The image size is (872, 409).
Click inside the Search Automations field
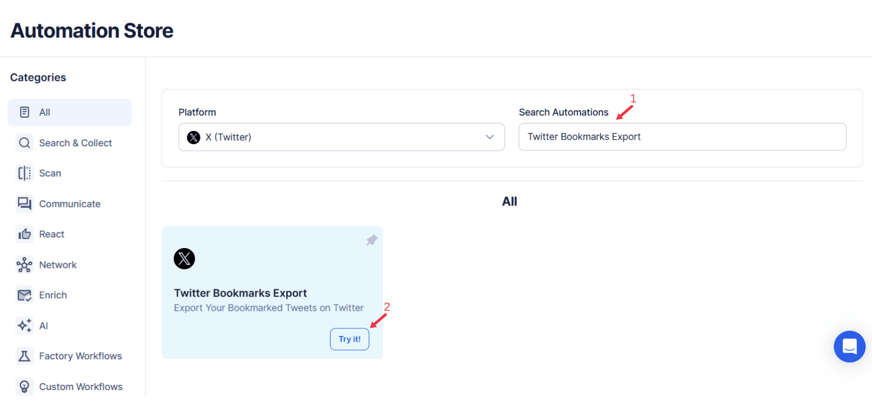click(x=682, y=136)
